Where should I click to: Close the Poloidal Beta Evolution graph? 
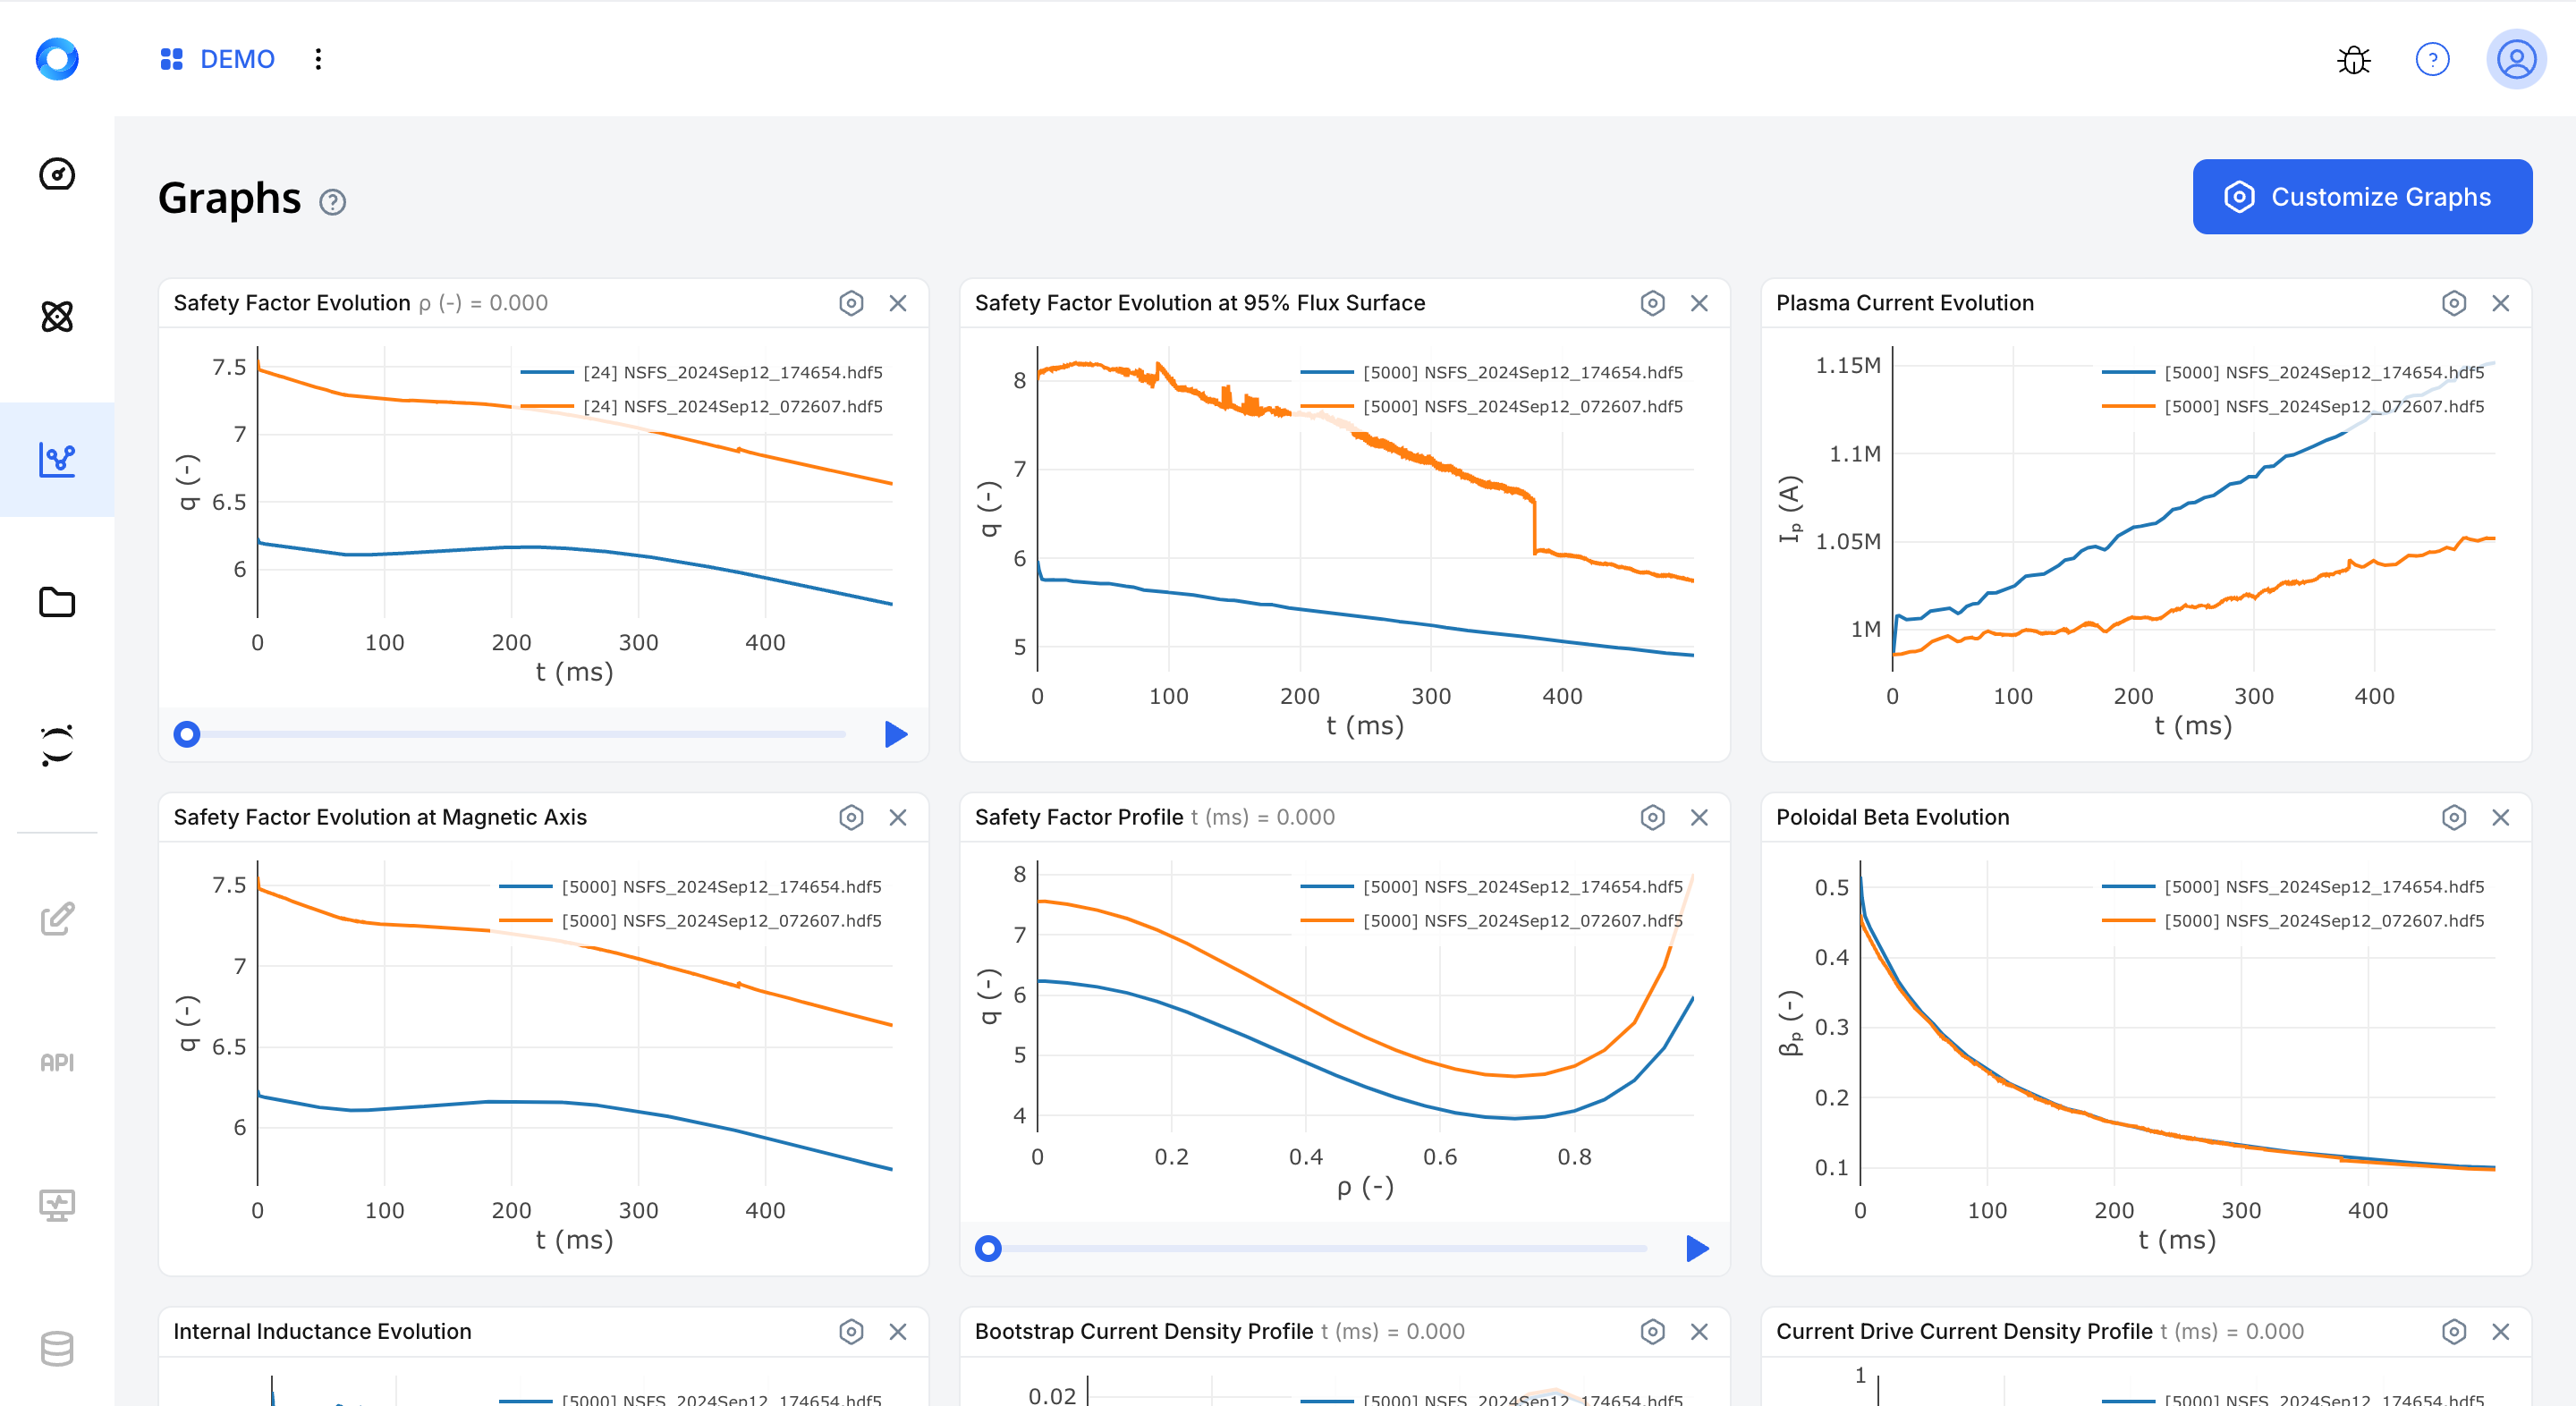tap(2500, 817)
